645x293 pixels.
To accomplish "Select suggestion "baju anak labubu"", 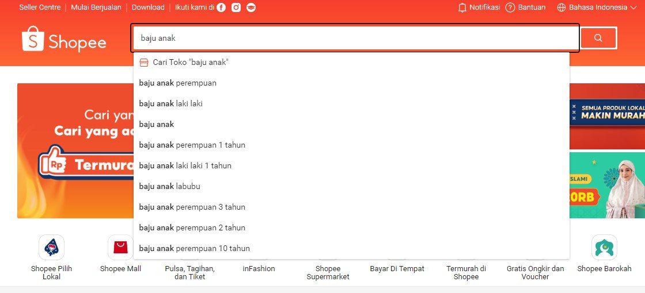I will (351, 186).
